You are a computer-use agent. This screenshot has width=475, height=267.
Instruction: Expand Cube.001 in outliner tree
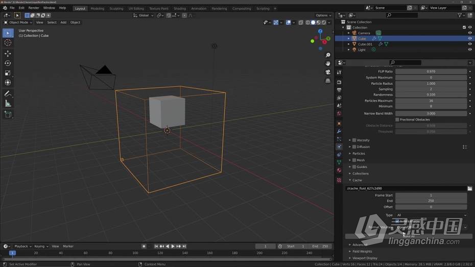coord(349,44)
